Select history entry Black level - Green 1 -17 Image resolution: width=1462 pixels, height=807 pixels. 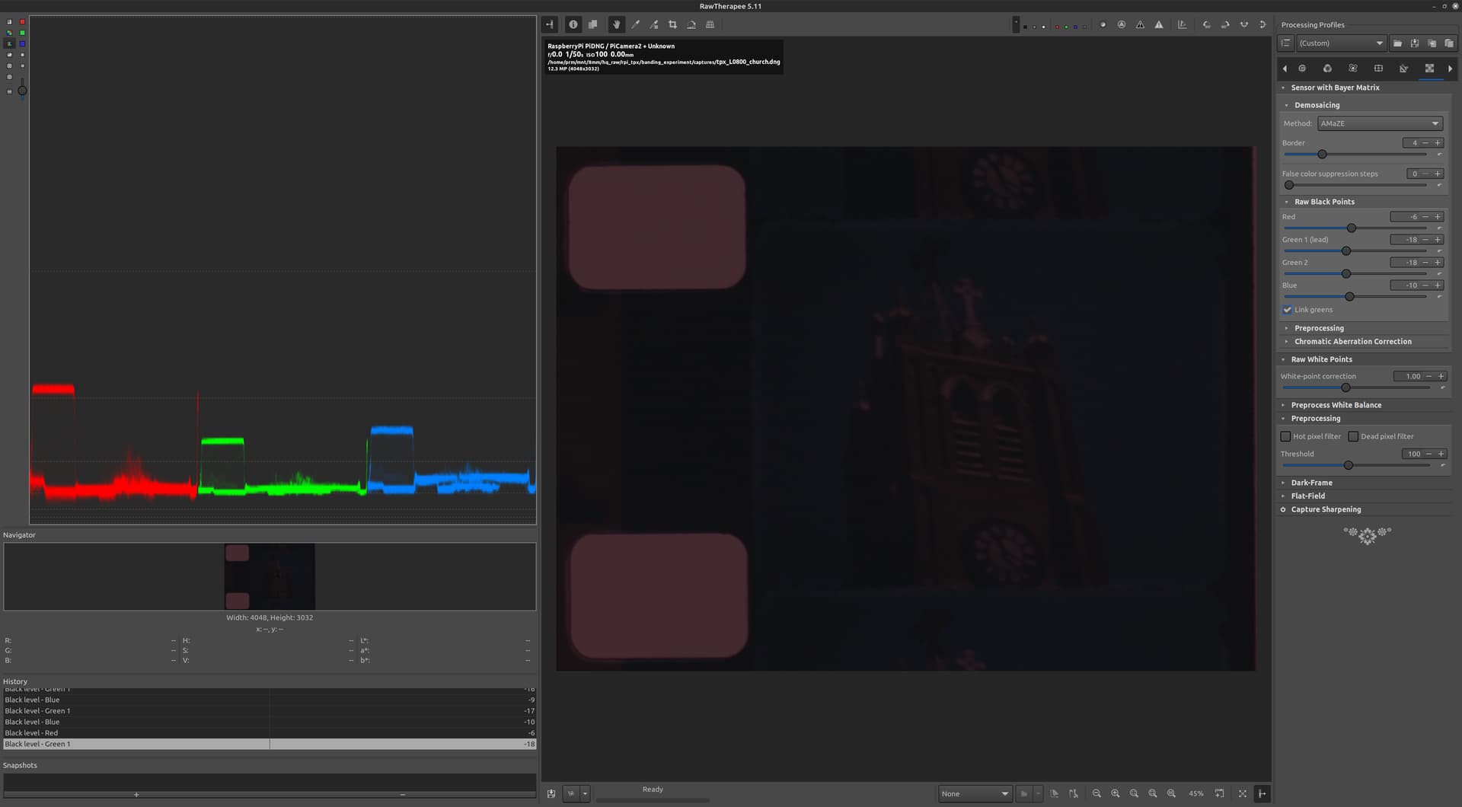pos(270,711)
